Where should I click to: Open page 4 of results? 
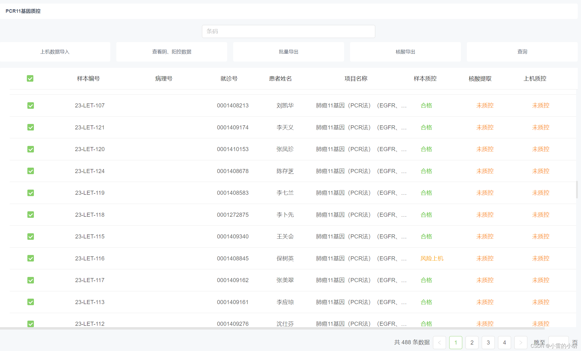click(x=504, y=342)
